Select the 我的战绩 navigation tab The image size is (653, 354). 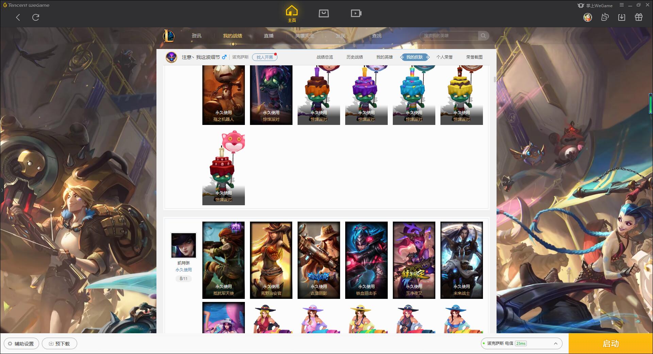tap(233, 36)
